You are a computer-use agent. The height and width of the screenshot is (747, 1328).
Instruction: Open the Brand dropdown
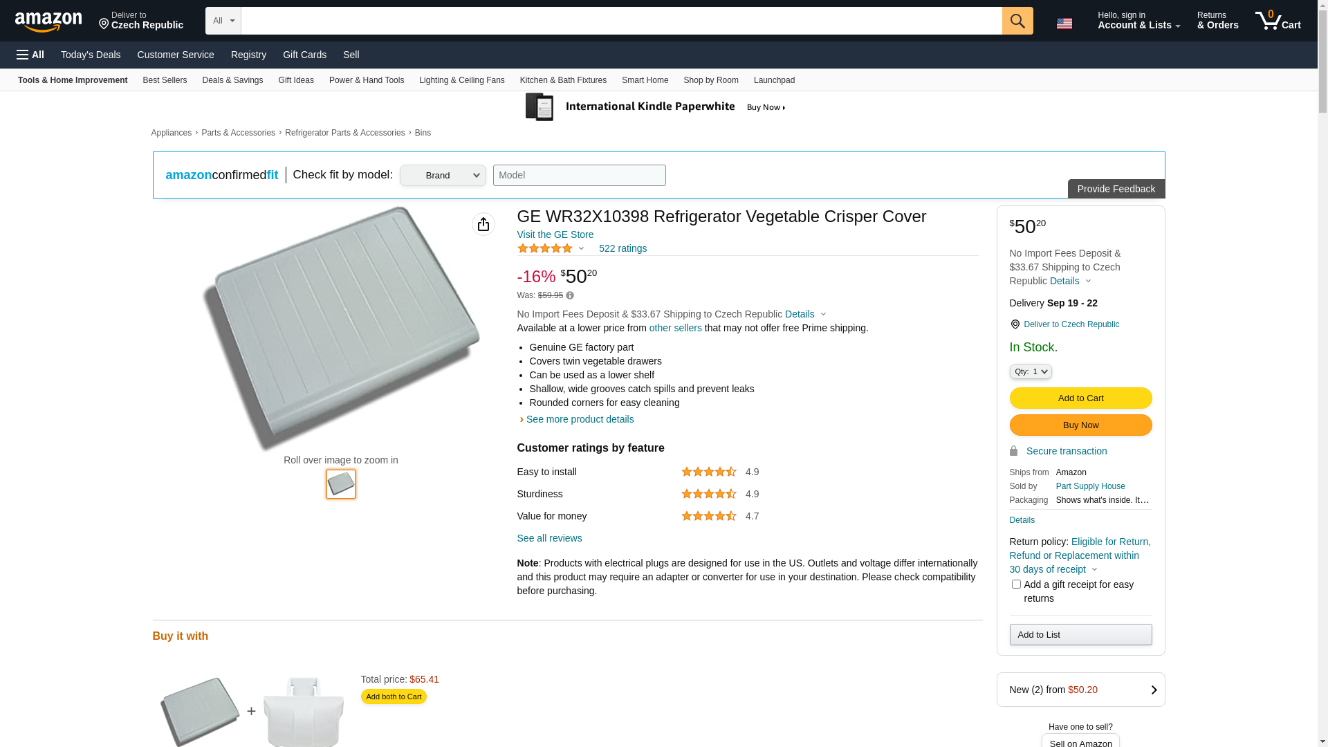tap(443, 176)
